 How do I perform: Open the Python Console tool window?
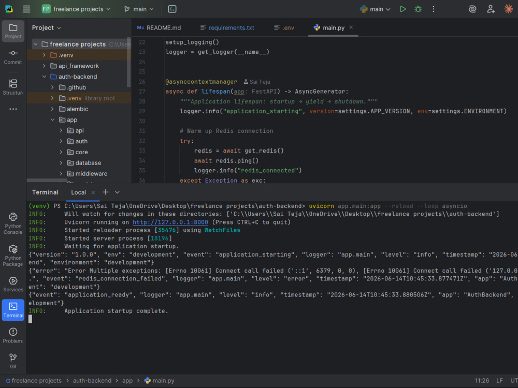point(13,223)
